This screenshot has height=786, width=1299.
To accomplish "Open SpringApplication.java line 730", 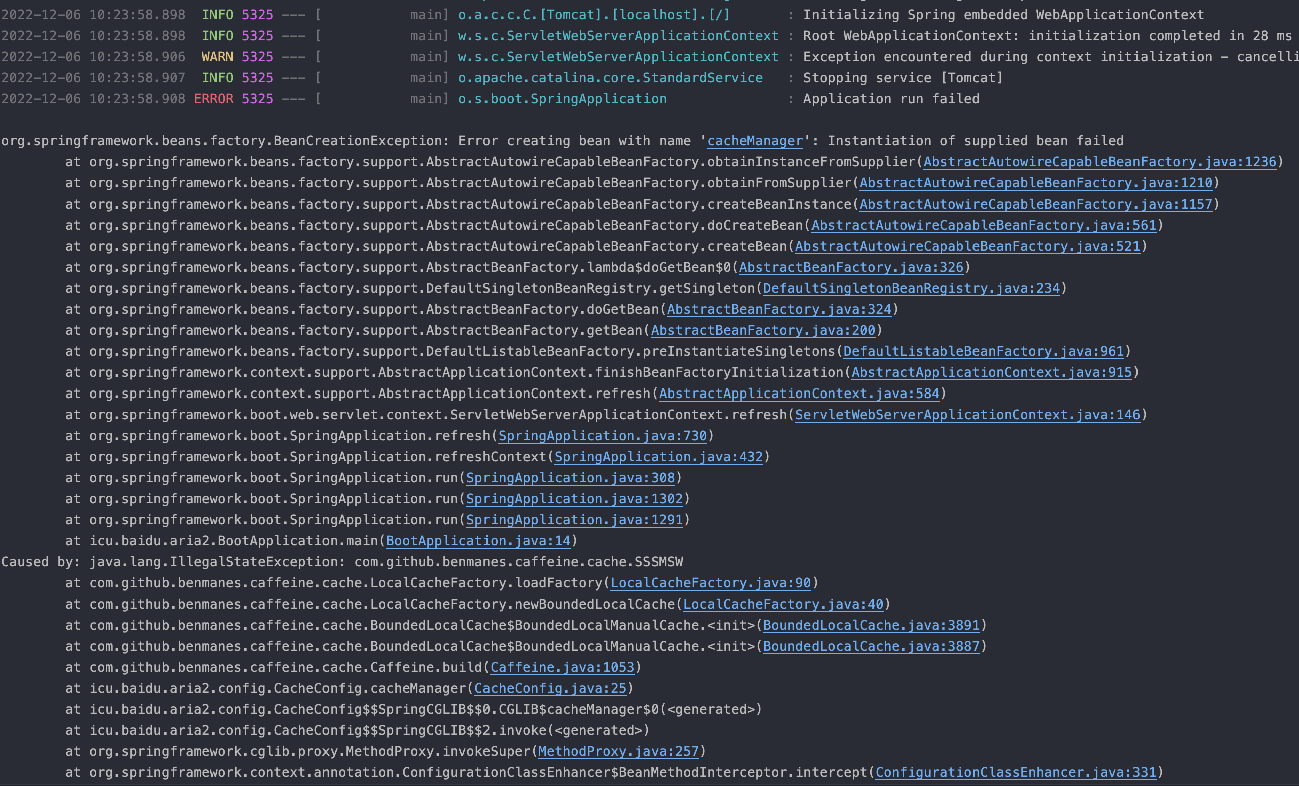I will pos(602,436).
